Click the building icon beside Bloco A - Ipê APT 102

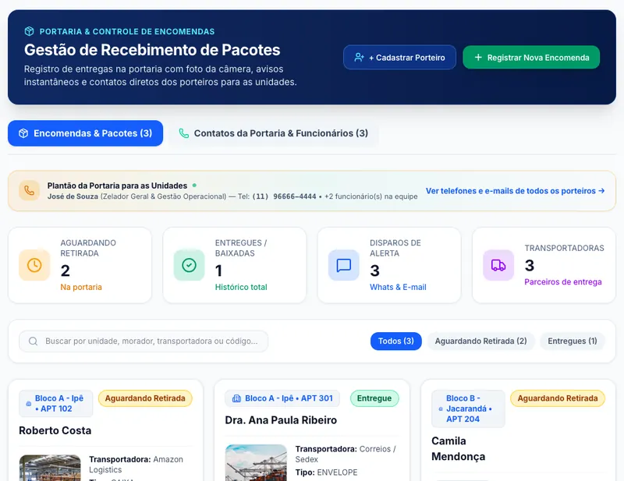tap(29, 403)
